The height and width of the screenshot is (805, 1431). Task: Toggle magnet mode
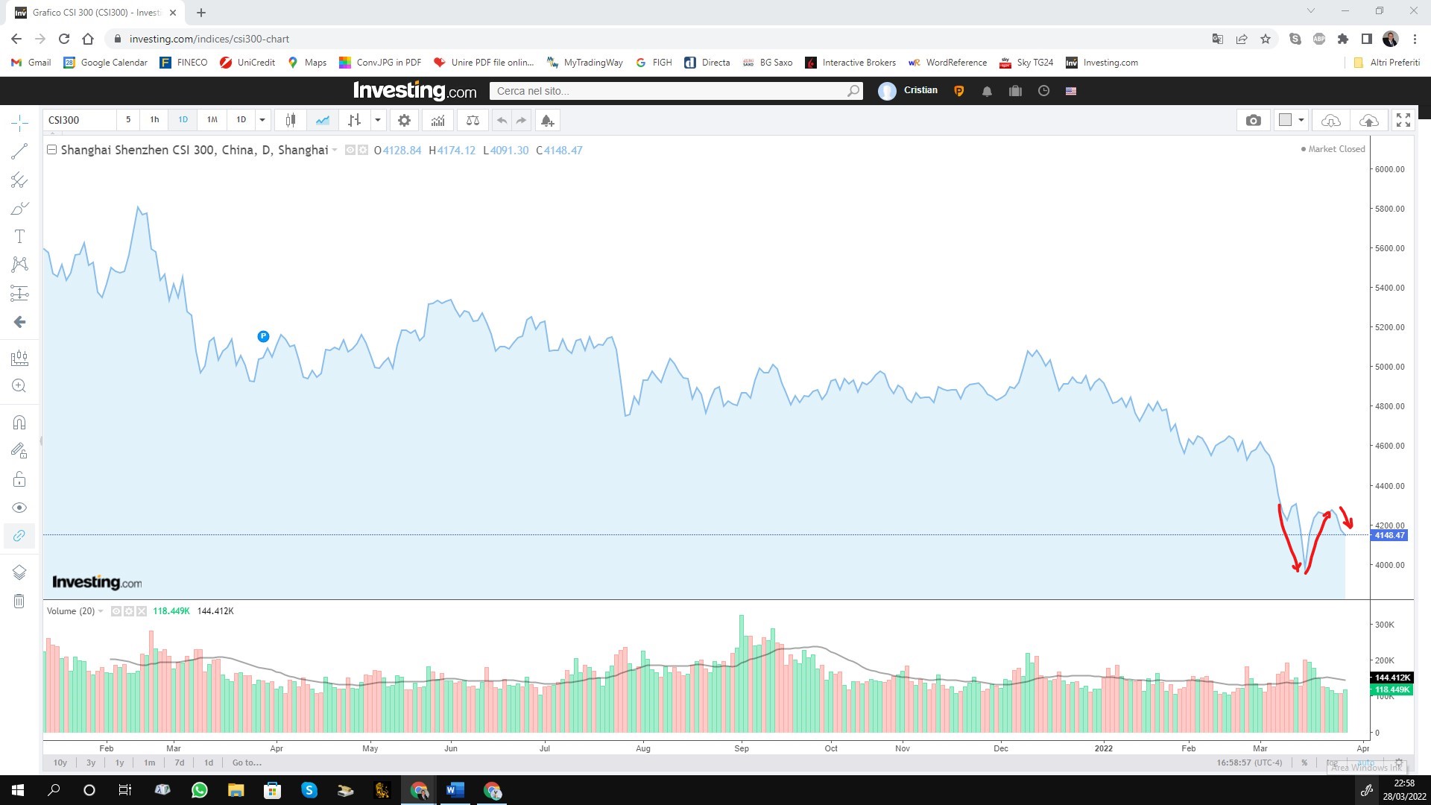(x=19, y=423)
